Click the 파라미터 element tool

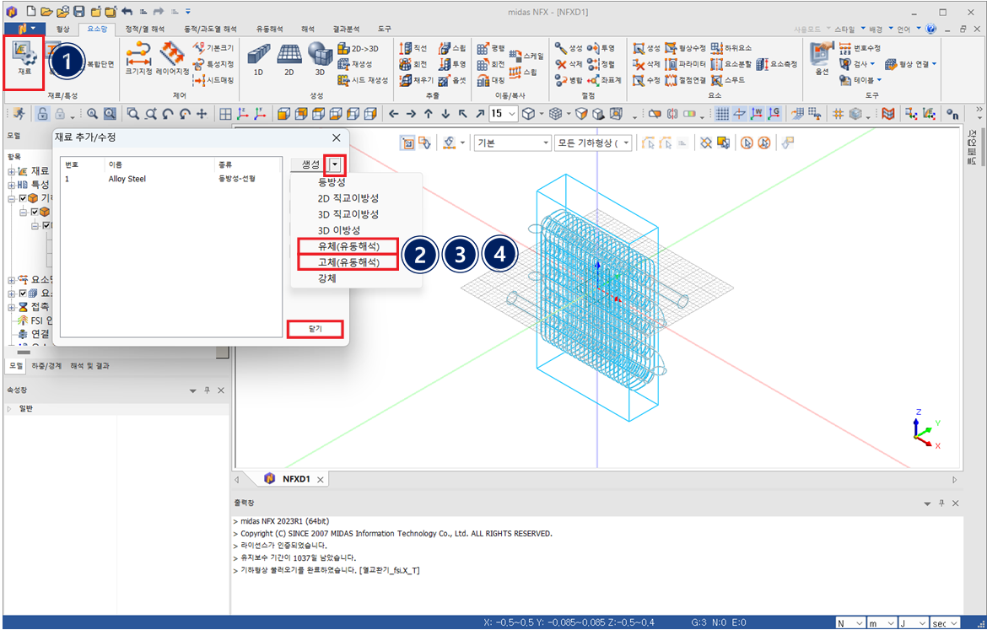pyautogui.click(x=686, y=64)
